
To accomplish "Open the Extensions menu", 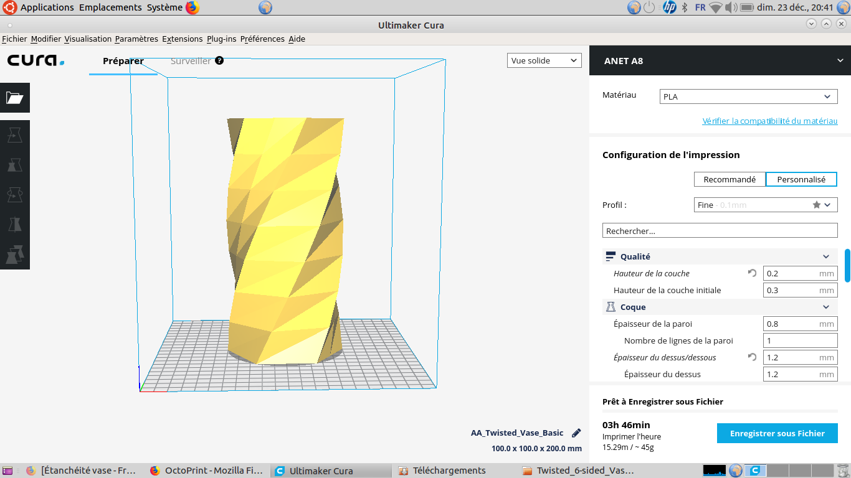I will coord(183,39).
